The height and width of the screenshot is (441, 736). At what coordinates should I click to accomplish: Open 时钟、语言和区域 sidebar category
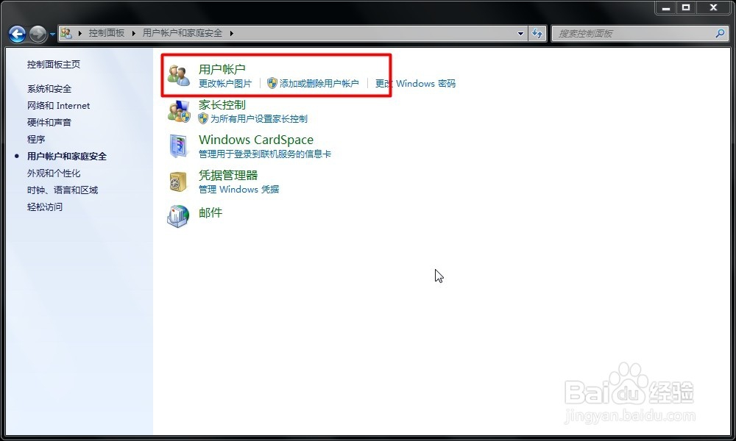point(63,190)
